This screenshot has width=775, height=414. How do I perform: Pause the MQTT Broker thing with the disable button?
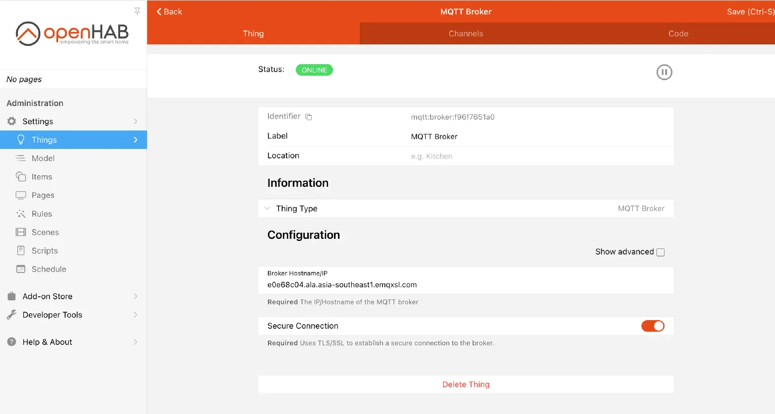[x=664, y=72]
